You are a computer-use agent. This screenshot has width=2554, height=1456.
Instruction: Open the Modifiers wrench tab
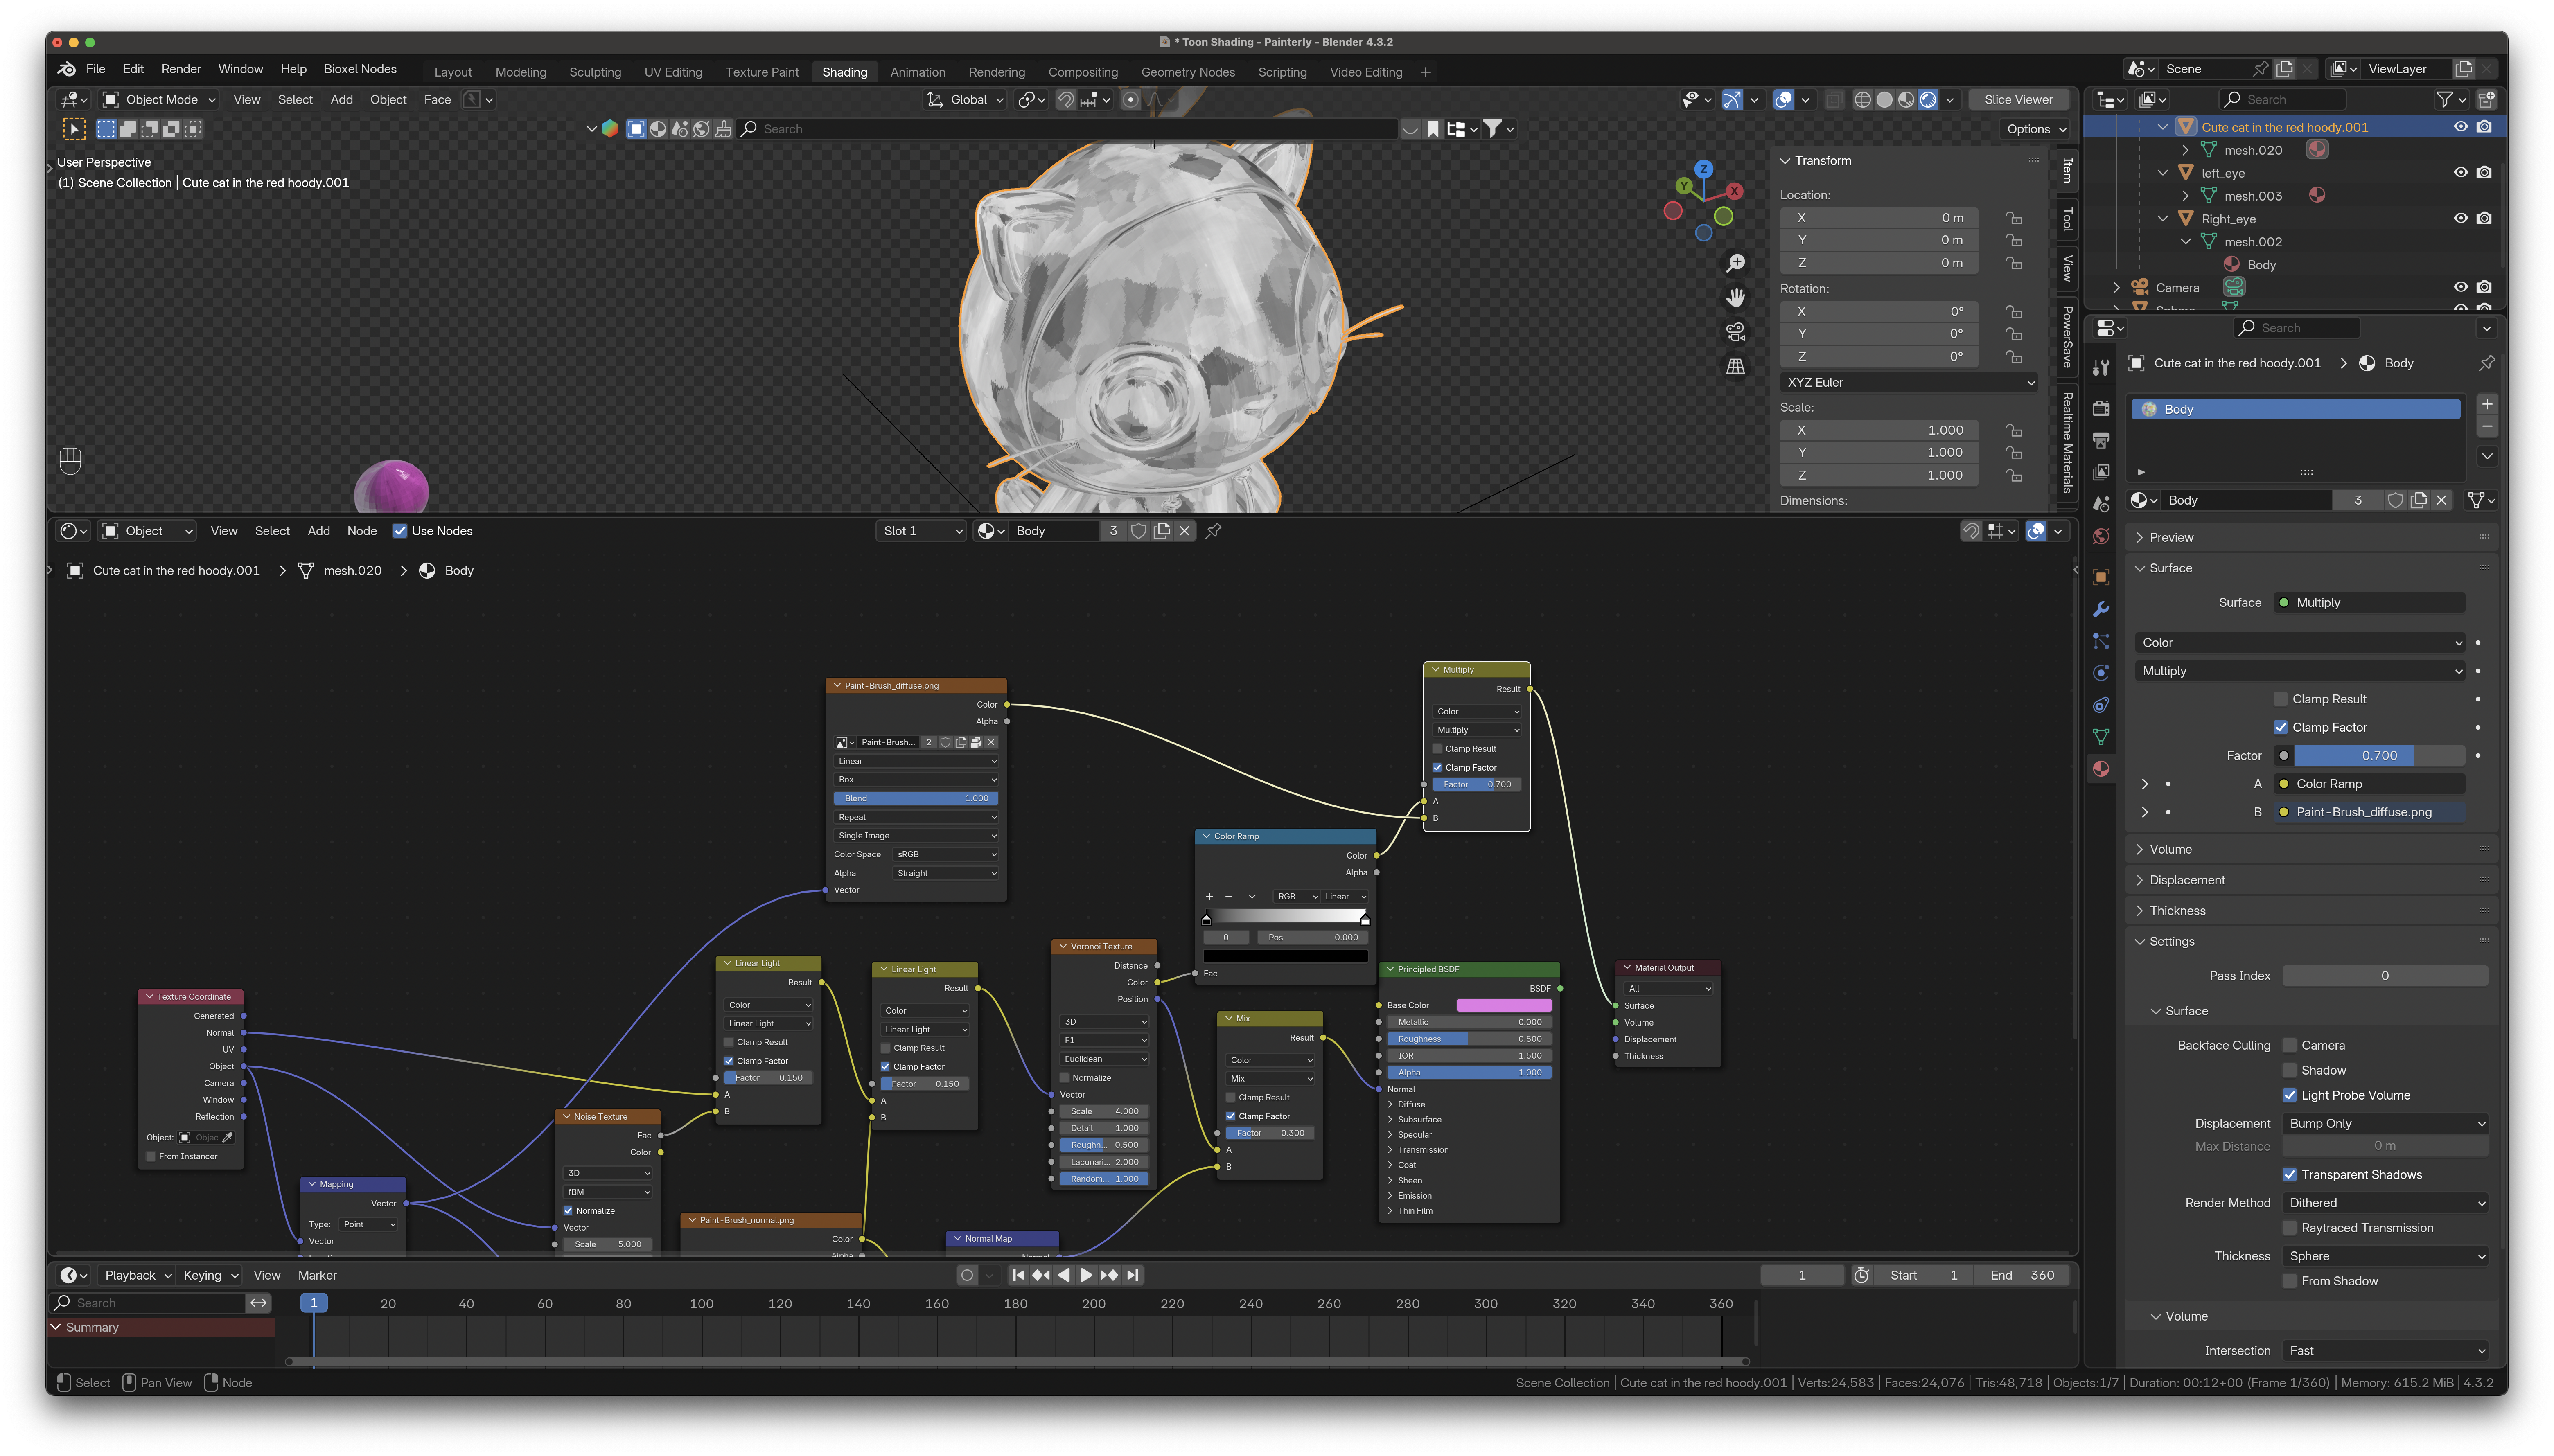(2101, 609)
